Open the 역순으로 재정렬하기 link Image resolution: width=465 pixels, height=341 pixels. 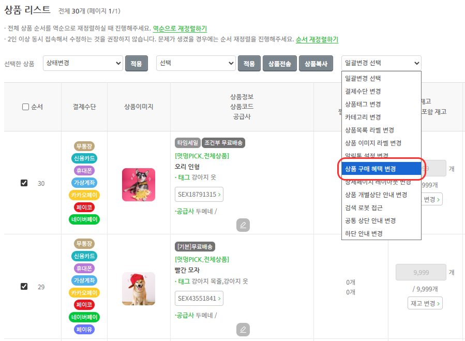tap(179, 28)
